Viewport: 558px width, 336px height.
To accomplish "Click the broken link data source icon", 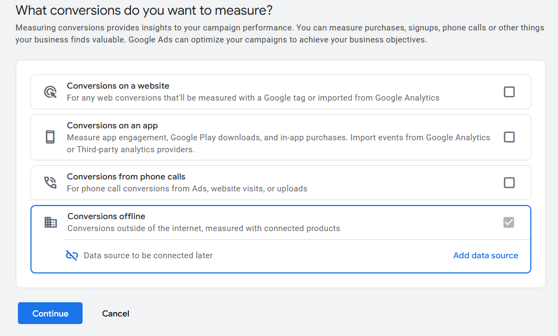I will [71, 255].
